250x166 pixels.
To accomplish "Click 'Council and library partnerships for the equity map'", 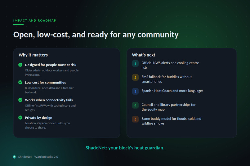I will [x=168, y=107].
